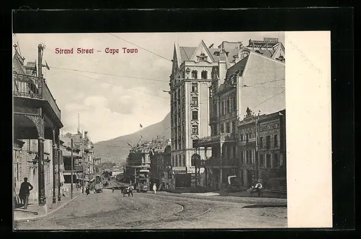Click the 'Strand Street' caption text
Image resolution: width=361 pixels, height=239 pixels.
pyautogui.click(x=74, y=51)
